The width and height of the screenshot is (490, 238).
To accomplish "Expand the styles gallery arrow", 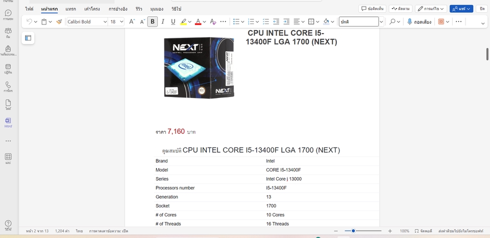I will [381, 22].
